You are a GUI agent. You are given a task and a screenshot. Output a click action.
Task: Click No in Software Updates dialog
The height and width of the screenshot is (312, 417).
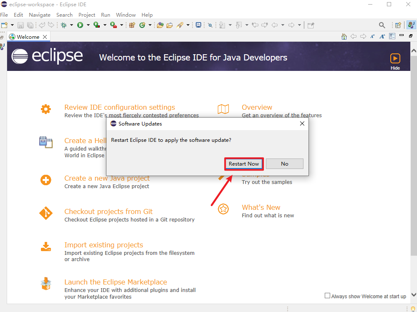[x=284, y=164]
